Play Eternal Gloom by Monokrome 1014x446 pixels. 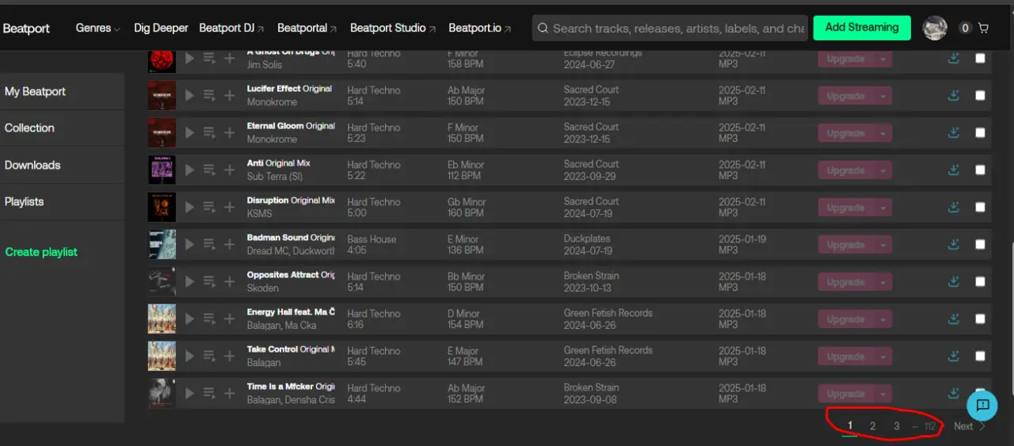coord(189,132)
